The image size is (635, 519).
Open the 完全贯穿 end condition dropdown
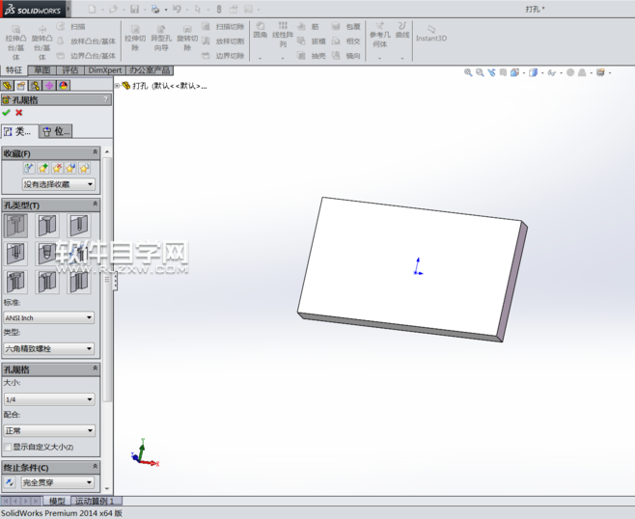pyautogui.click(x=58, y=482)
